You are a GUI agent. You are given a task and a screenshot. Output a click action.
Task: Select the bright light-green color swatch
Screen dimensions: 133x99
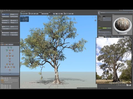click(105, 28)
